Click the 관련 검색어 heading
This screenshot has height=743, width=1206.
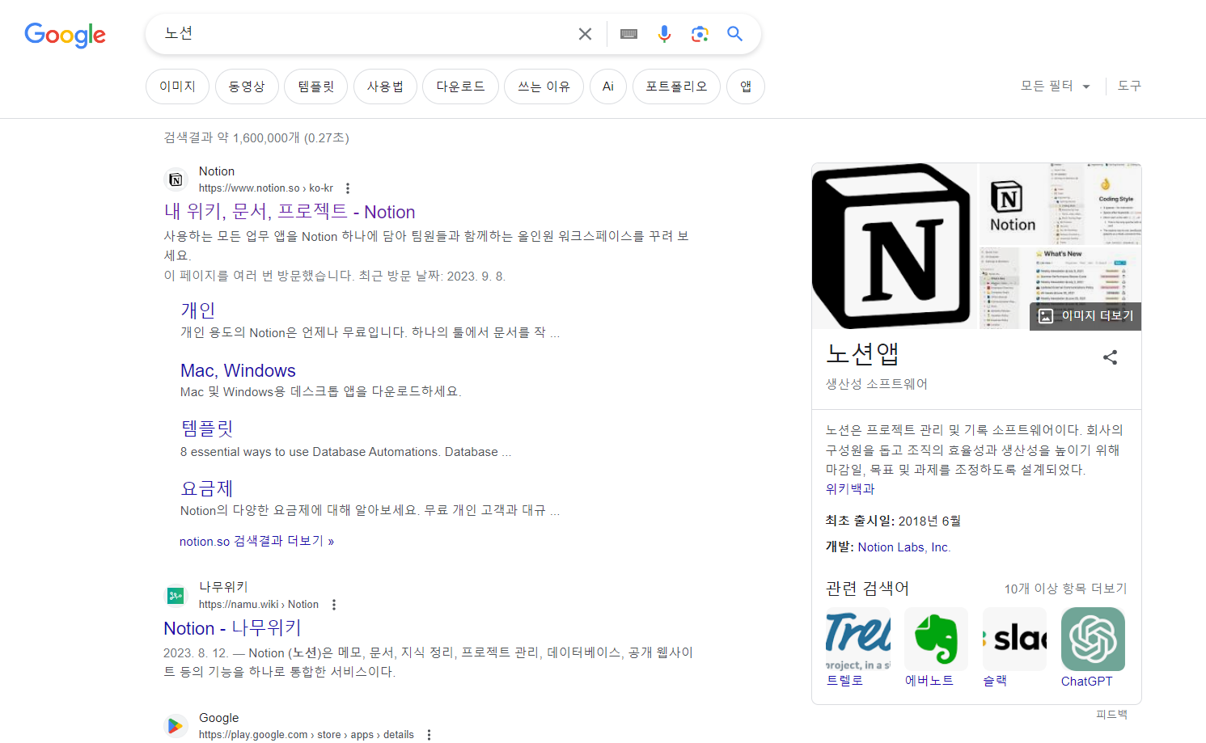tap(867, 589)
